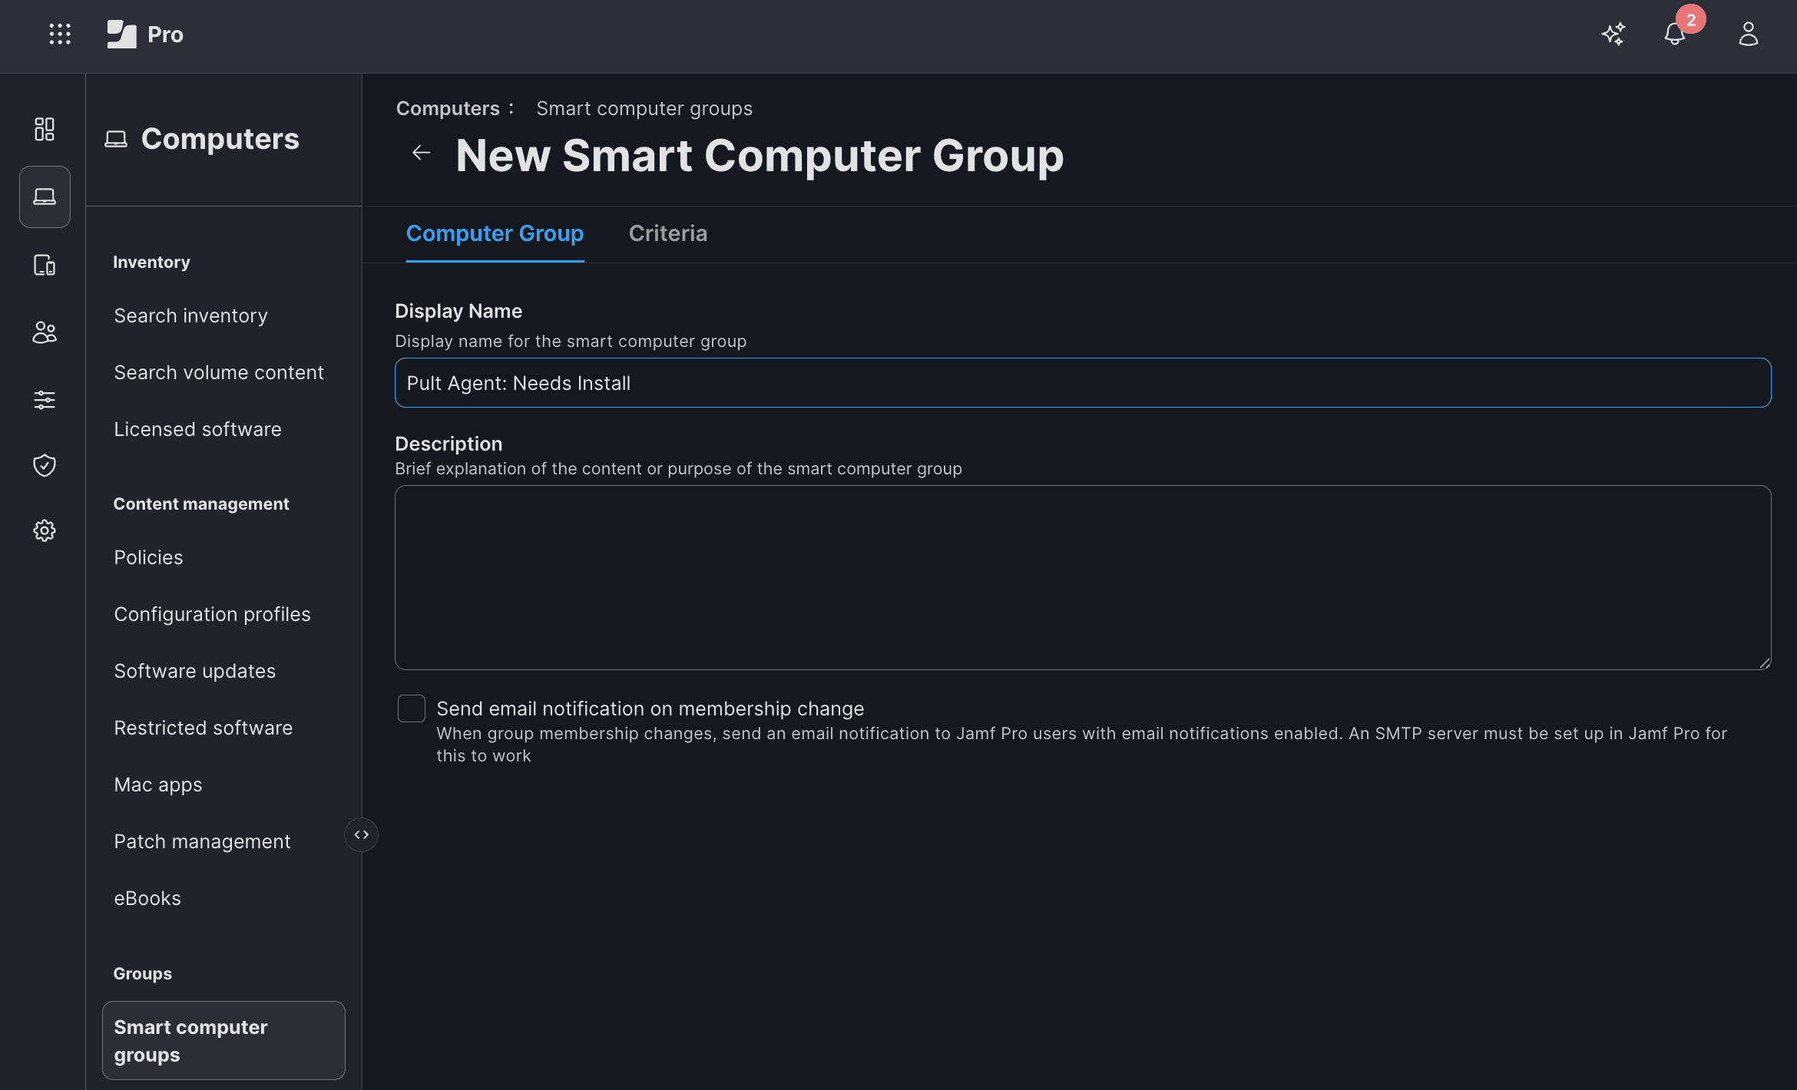
Task: Open Software updates
Action: (195, 671)
